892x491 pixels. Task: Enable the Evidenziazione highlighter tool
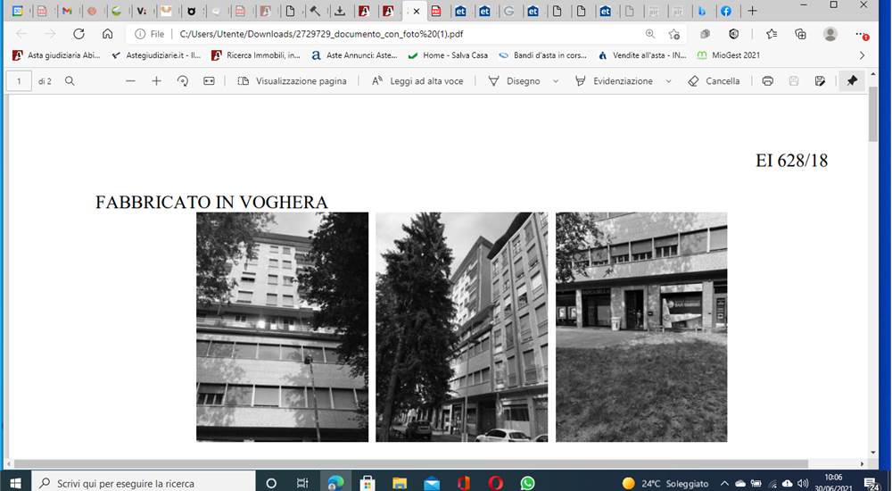click(614, 81)
